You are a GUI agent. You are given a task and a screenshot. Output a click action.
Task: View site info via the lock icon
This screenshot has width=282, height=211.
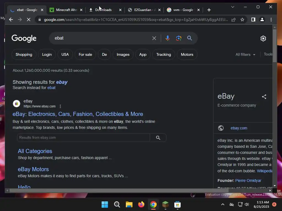[40, 20]
